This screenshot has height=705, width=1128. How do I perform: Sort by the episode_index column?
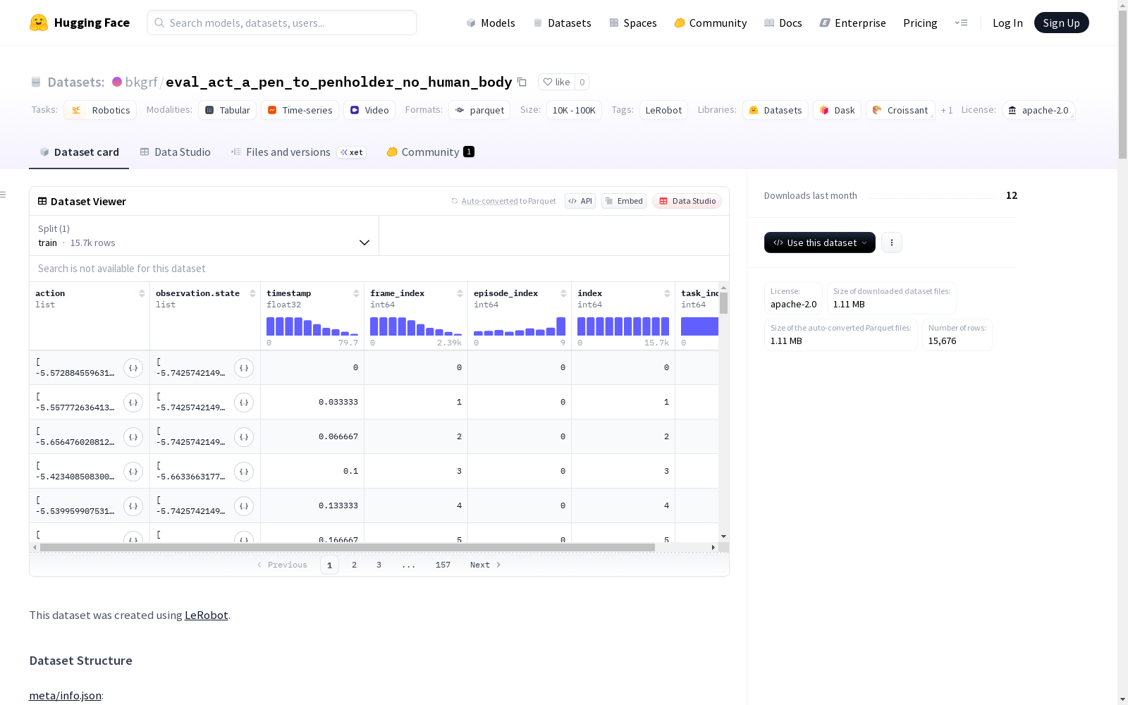click(563, 293)
